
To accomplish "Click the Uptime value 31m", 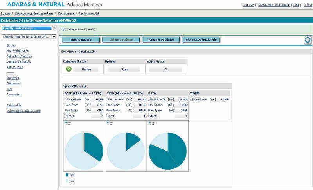I will click(124, 69).
